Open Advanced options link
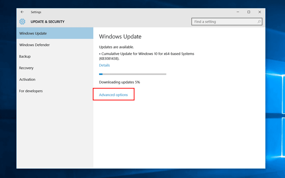The image size is (285, 178). point(113,95)
